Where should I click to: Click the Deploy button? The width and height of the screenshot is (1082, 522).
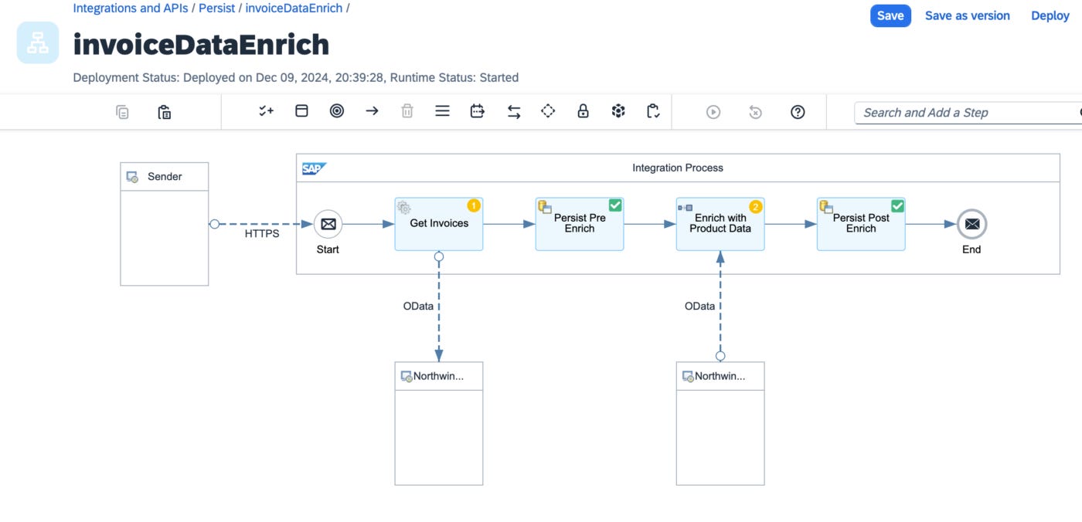click(x=1050, y=15)
